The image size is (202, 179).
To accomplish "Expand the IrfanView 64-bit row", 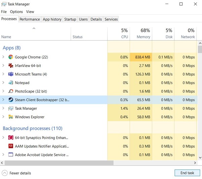I will pyautogui.click(x=3, y=65).
